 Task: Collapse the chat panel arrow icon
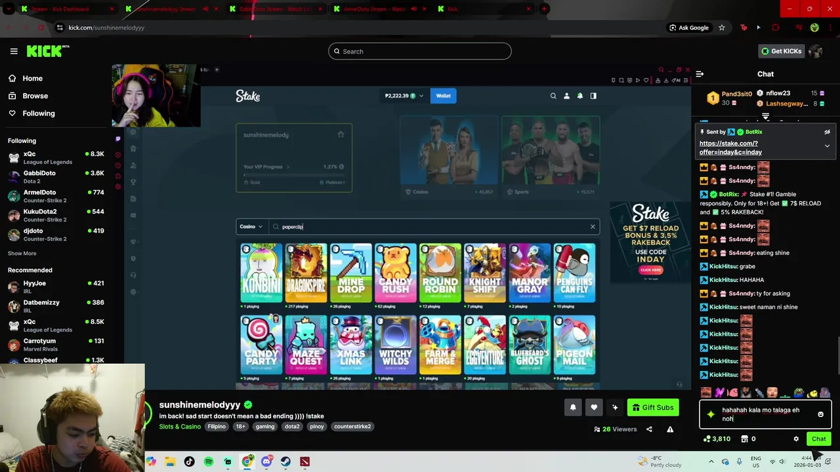(700, 74)
